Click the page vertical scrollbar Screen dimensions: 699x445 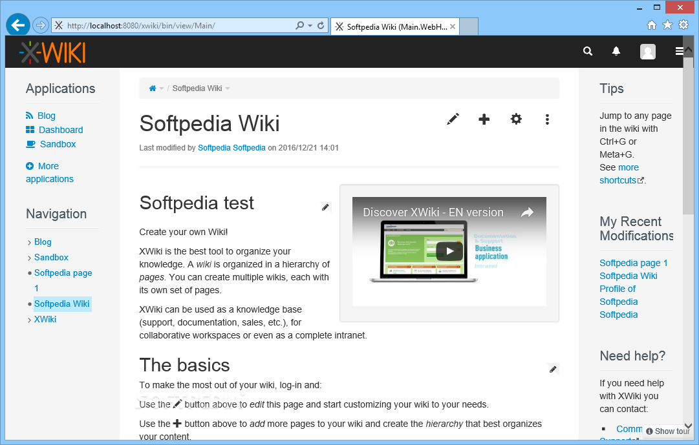point(688,135)
